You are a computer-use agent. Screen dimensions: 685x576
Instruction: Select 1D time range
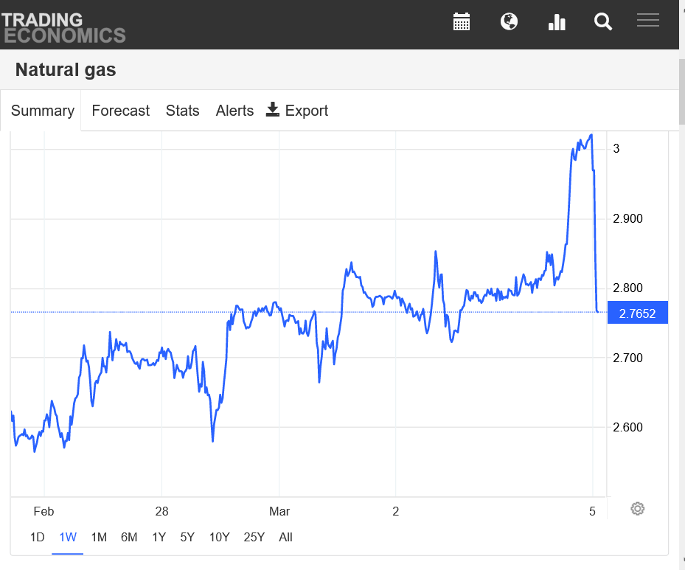[x=37, y=537]
